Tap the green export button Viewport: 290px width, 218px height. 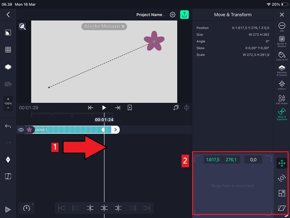click(185, 15)
